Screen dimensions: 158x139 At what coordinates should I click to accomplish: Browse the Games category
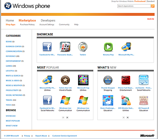coord(11,66)
